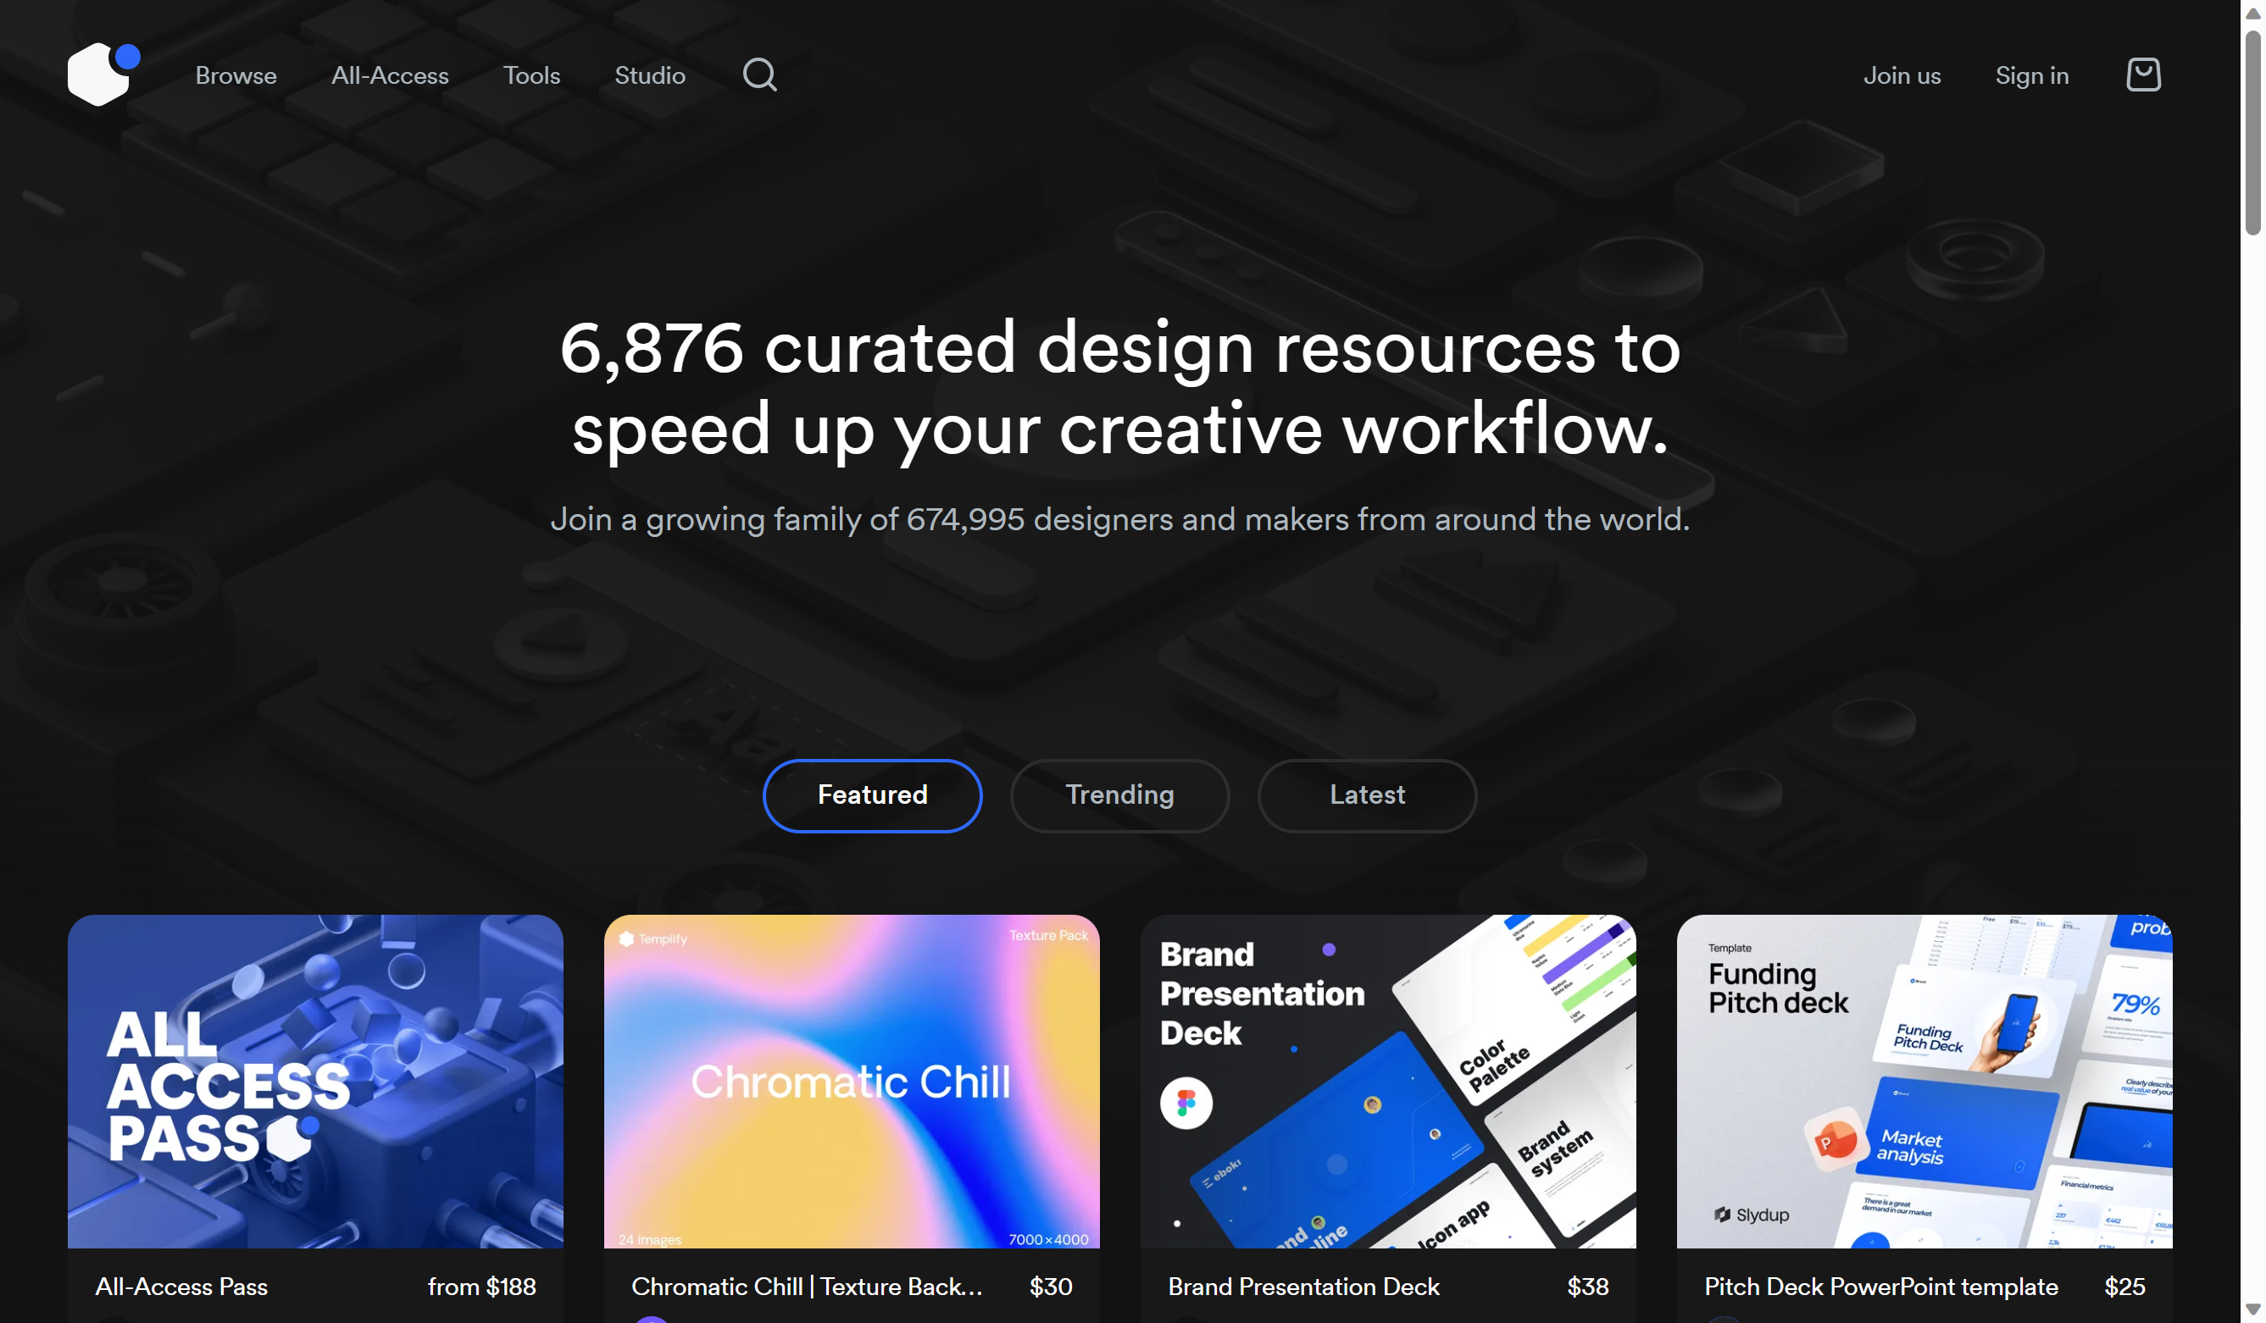
Task: Select the Featured tab
Action: click(x=871, y=795)
